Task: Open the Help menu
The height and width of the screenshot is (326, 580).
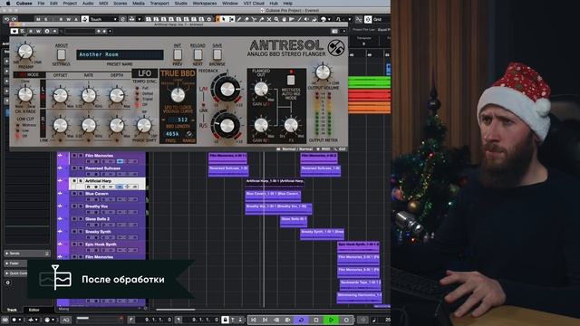Action: tap(288, 3)
